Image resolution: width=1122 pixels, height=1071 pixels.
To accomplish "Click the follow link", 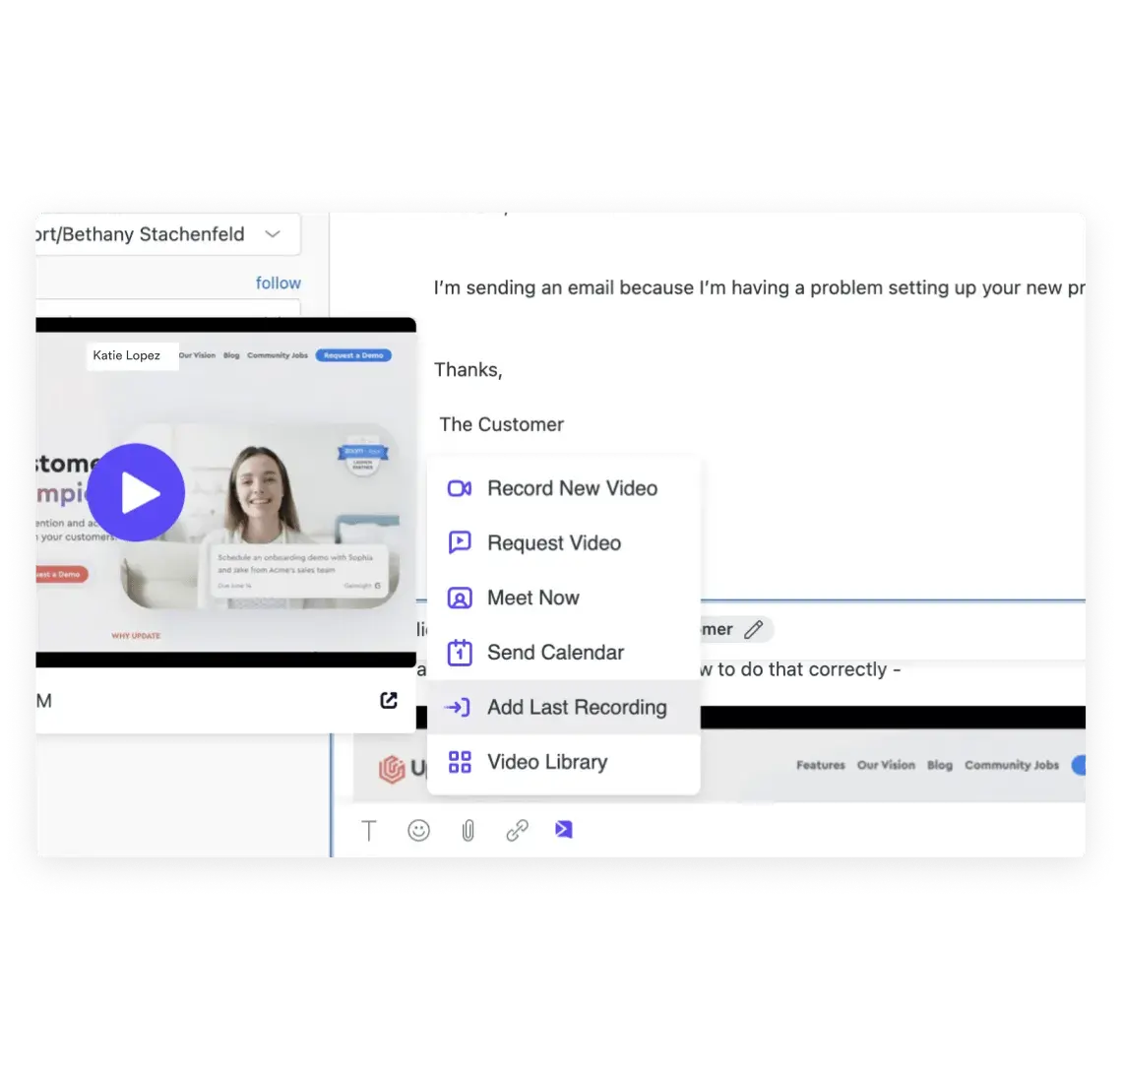I will point(279,283).
